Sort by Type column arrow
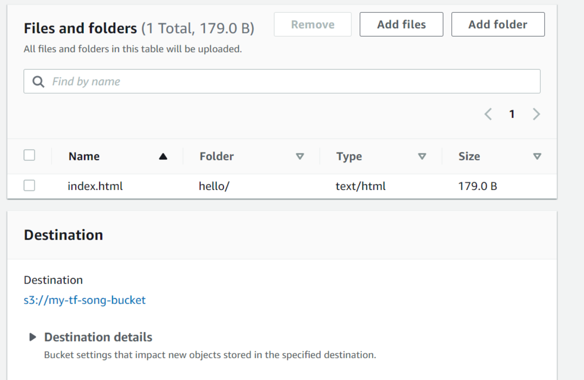Image resolution: width=584 pixels, height=380 pixels. 422,157
